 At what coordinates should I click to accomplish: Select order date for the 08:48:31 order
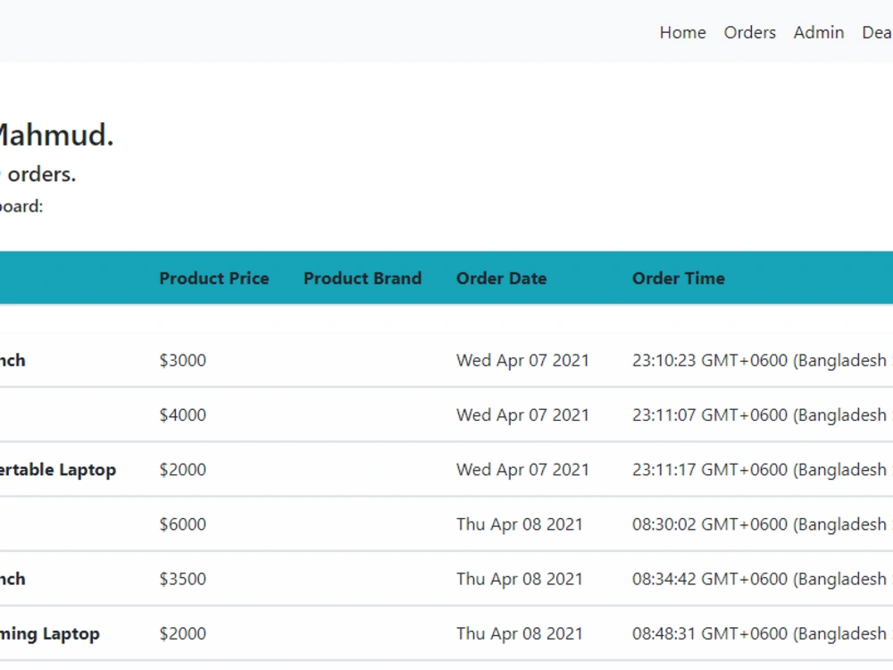[x=520, y=633]
